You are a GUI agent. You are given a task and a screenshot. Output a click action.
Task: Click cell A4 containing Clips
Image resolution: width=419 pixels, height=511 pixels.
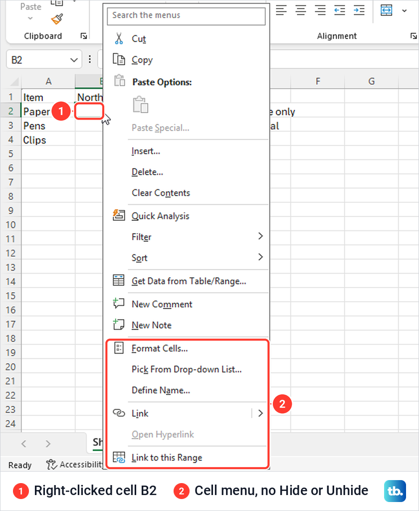[x=48, y=140]
